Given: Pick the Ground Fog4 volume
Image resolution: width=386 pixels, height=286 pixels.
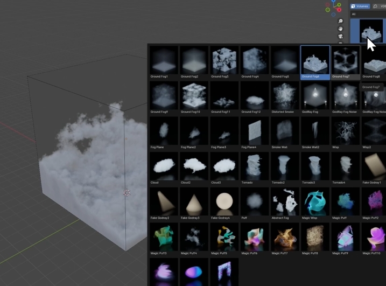Looking at the screenshot, I should (255, 62).
